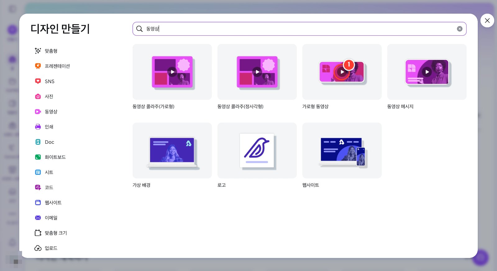Click the search magnifier icon
The height and width of the screenshot is (271, 497).
coord(139,29)
